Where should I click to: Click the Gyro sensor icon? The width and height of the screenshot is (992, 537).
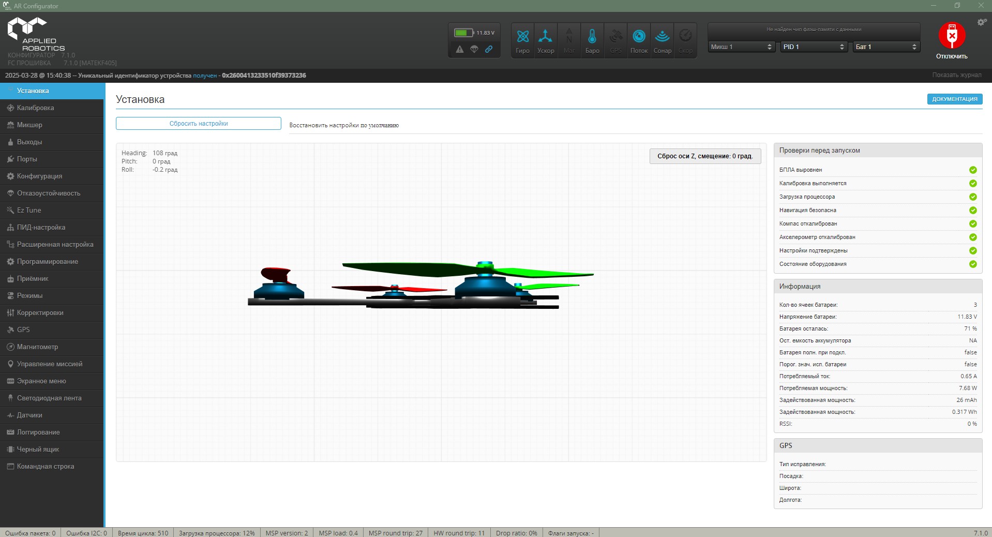tap(522, 37)
